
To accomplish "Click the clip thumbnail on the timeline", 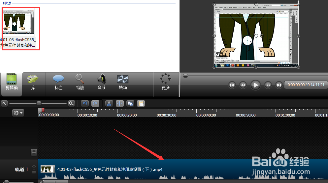I will coord(48,169).
